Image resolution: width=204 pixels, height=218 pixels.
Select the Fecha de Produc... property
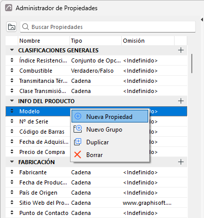coord(43,182)
